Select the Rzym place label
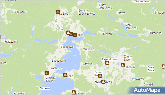165x95 pixels. point(121,13)
